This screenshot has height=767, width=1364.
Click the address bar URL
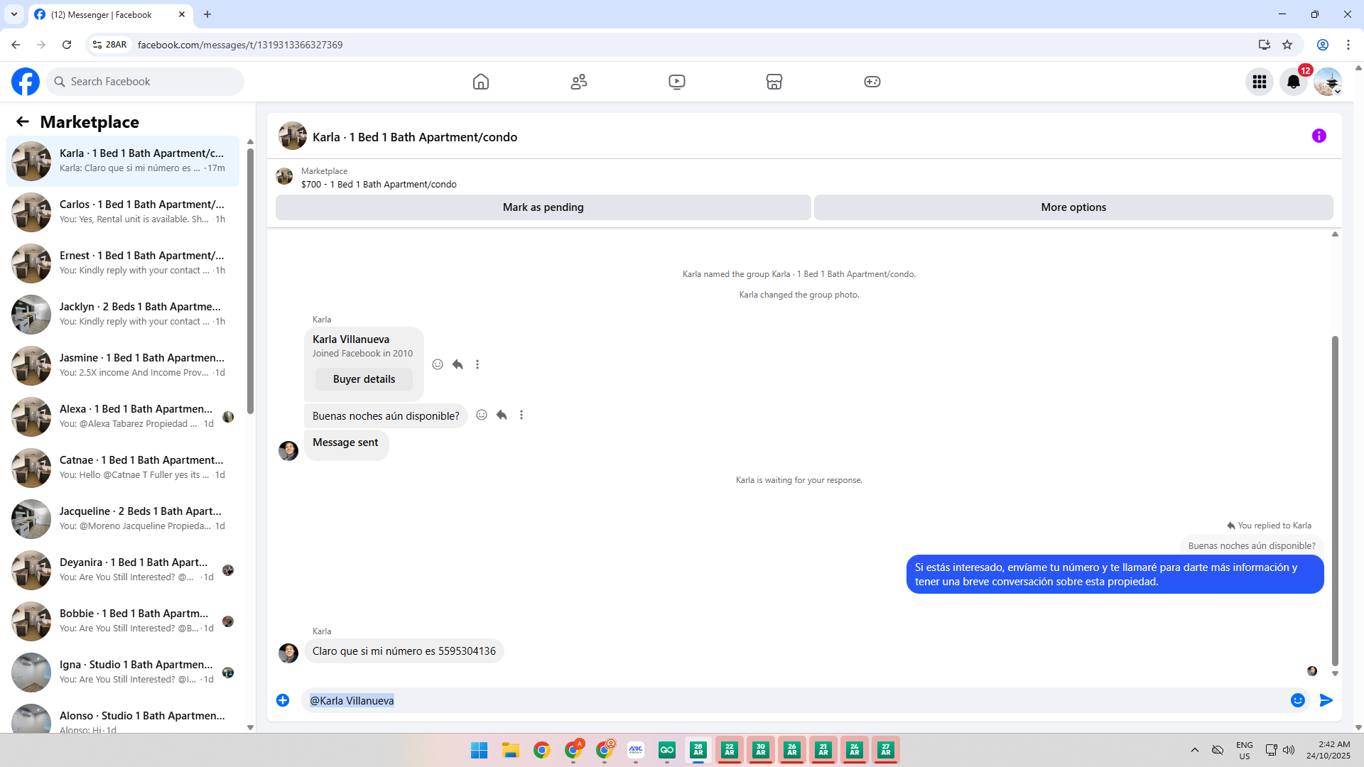coord(240,45)
